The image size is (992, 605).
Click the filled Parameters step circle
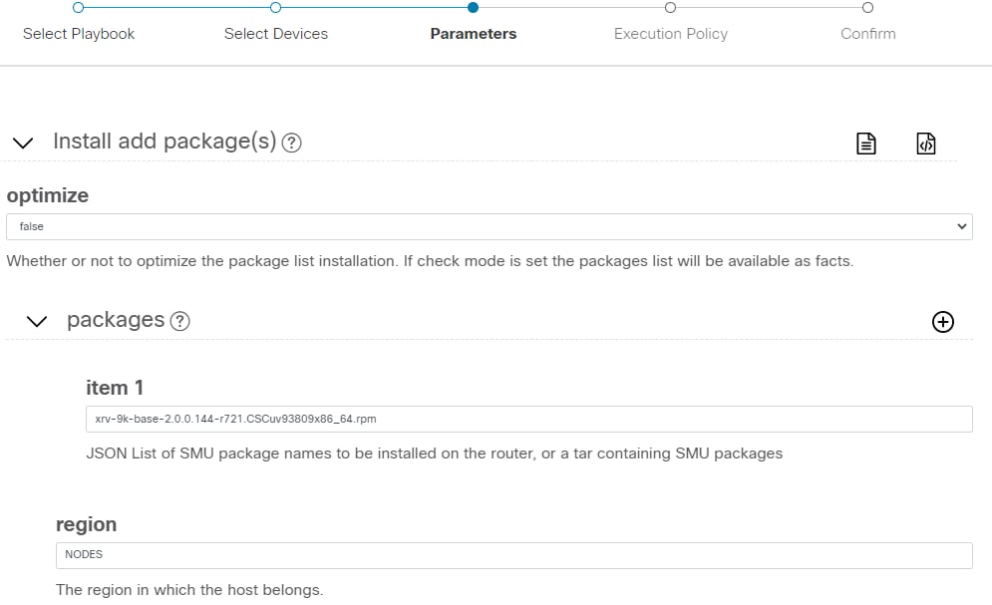(x=473, y=8)
